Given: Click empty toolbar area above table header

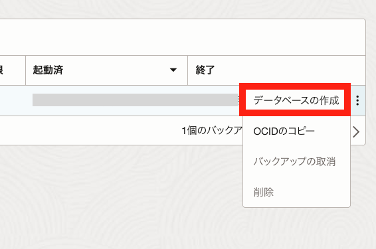Looking at the screenshot, I should [182, 37].
